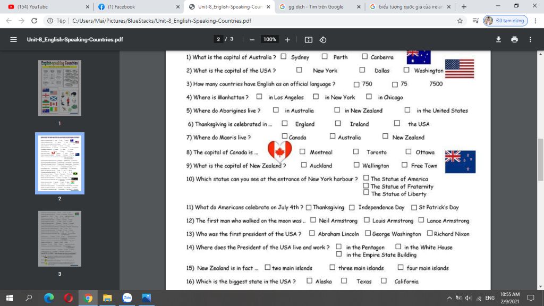
Task: Open Windows taskbar search
Action: point(29,297)
